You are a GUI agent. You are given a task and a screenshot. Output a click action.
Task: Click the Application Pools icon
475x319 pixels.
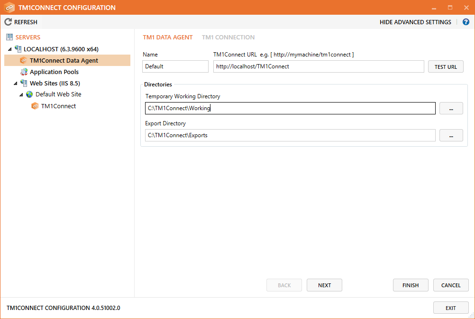(24, 72)
